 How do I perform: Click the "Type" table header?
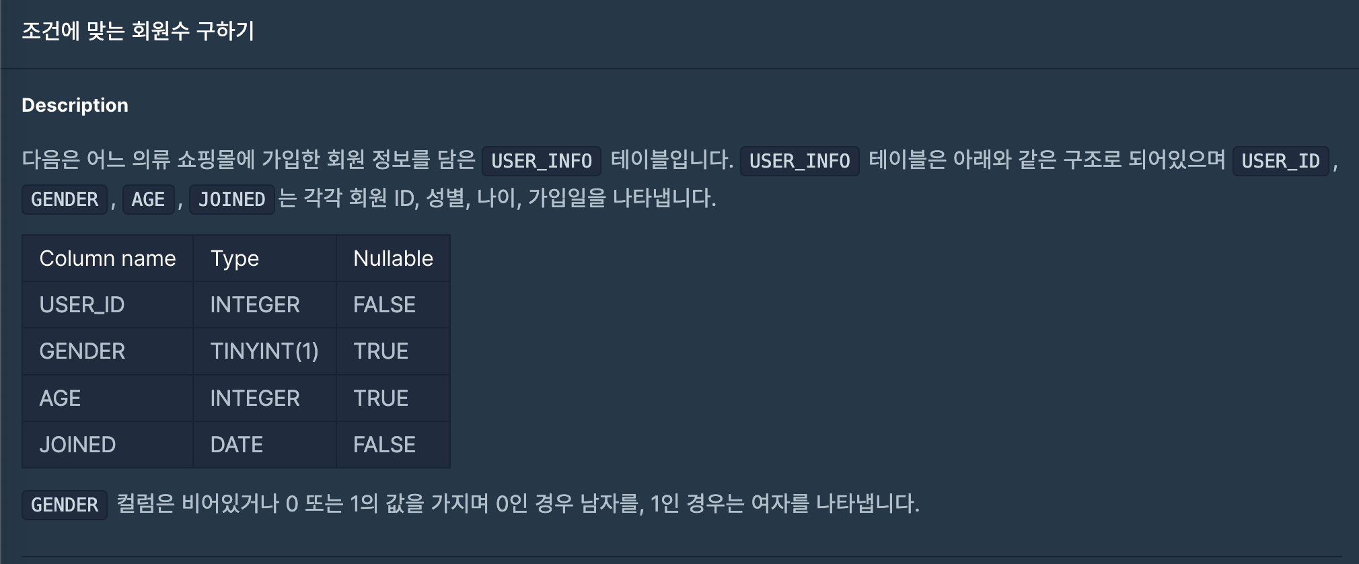tap(235, 258)
